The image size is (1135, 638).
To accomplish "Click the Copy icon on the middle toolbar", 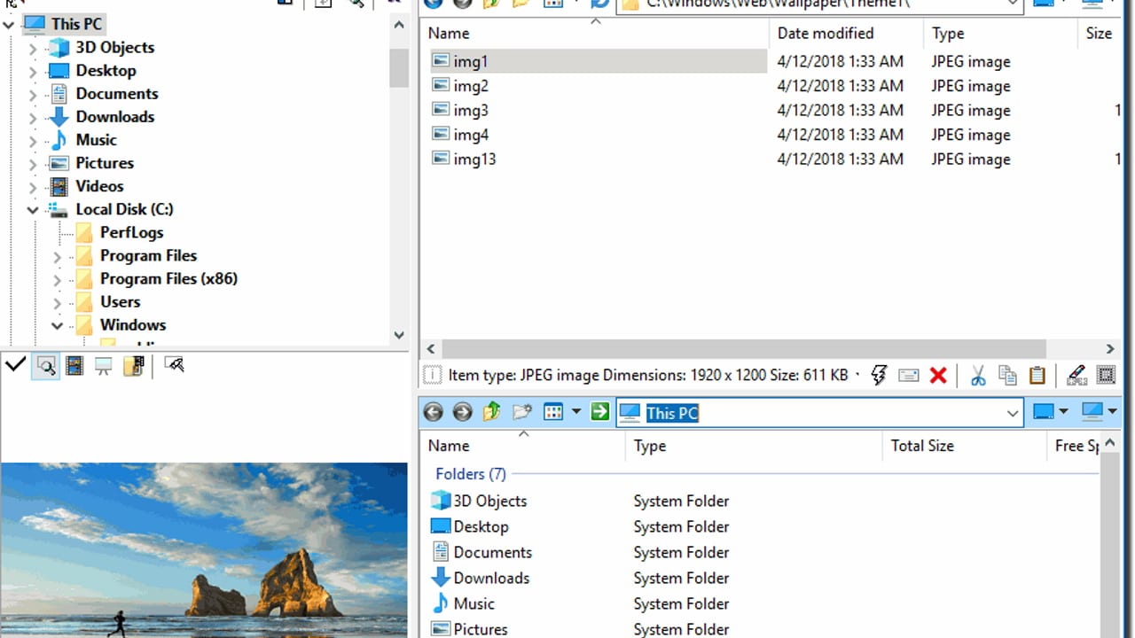I will point(1007,375).
